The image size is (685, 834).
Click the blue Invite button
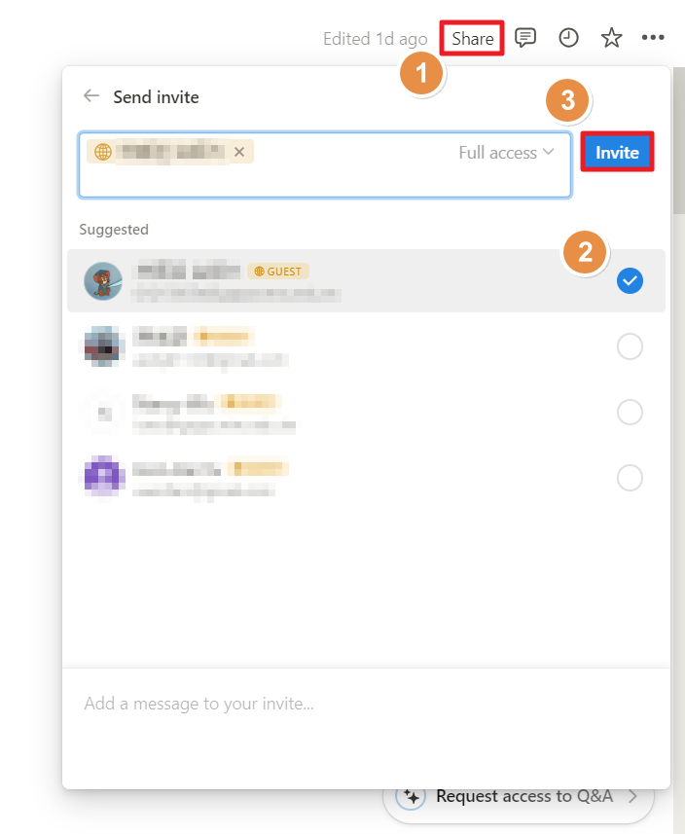617,152
